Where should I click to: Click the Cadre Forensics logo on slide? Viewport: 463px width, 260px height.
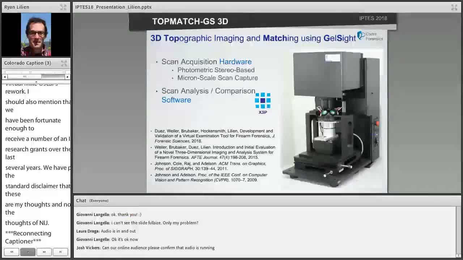point(370,36)
